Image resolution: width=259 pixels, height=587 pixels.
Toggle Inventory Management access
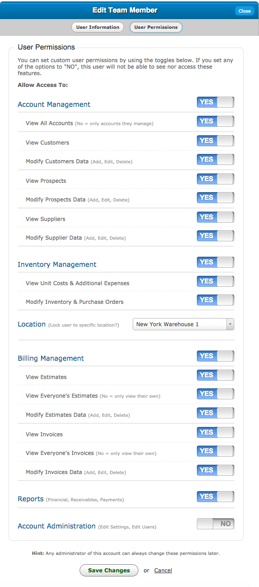point(215,262)
